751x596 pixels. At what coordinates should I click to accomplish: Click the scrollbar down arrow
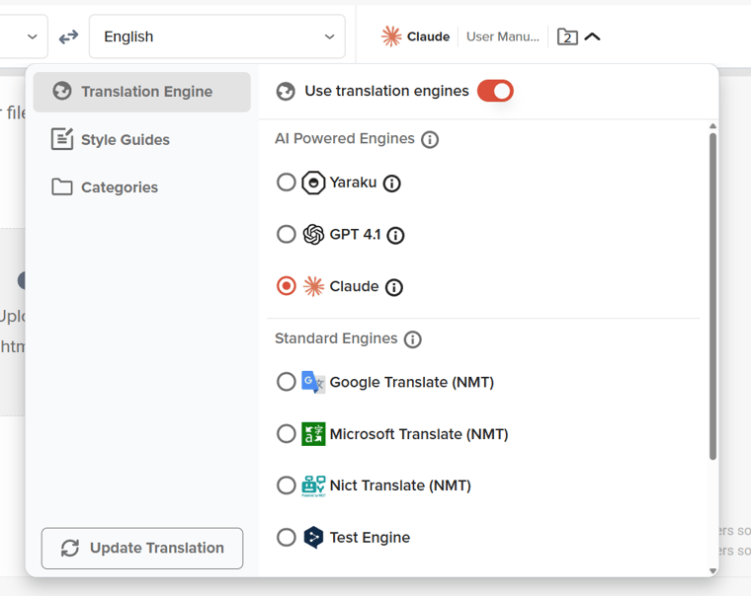[x=712, y=570]
